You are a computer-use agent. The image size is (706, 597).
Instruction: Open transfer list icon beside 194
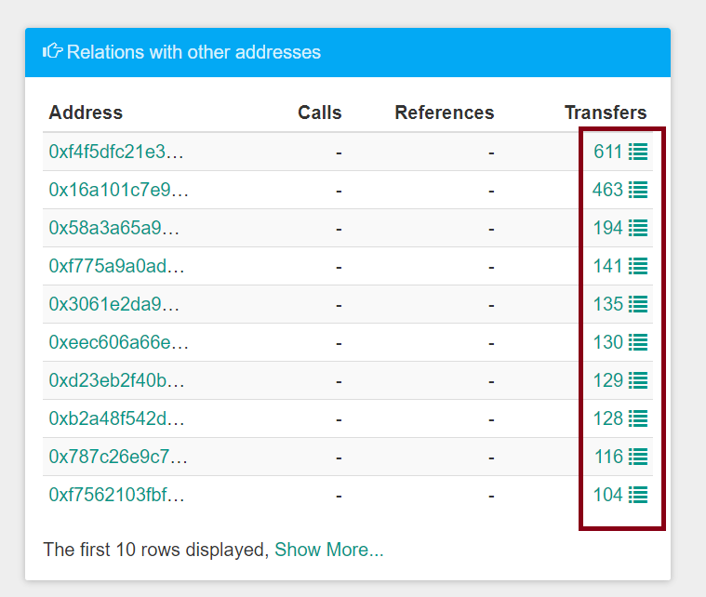[638, 228]
